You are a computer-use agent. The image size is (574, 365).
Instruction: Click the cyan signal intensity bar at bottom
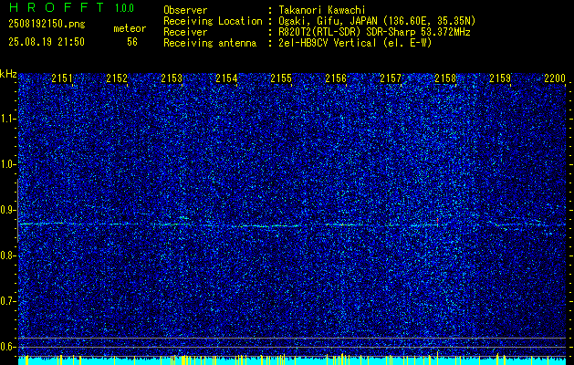tap(292, 361)
